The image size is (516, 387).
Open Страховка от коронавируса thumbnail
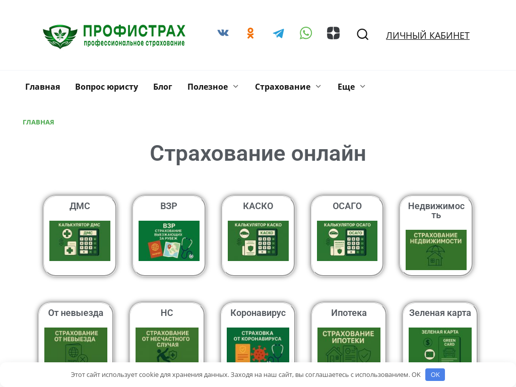258,345
